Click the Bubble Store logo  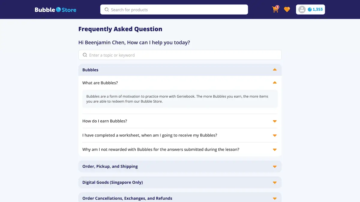click(x=55, y=10)
